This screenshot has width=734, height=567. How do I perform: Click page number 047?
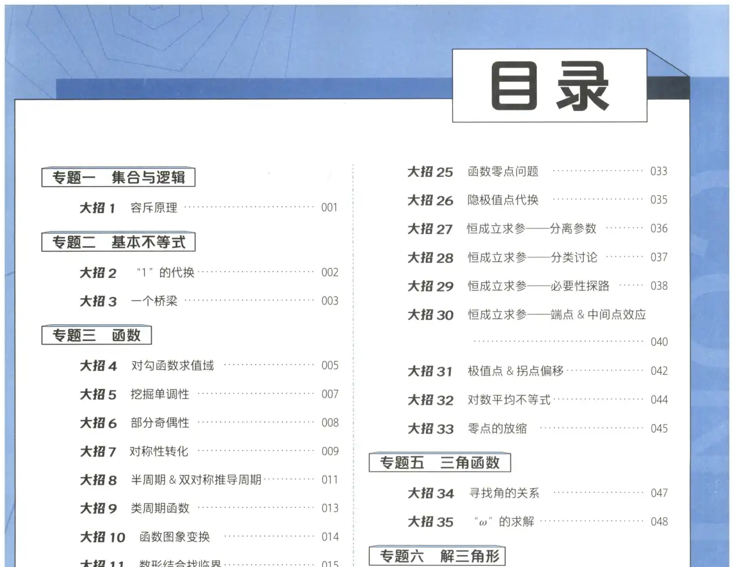pyautogui.click(x=659, y=493)
